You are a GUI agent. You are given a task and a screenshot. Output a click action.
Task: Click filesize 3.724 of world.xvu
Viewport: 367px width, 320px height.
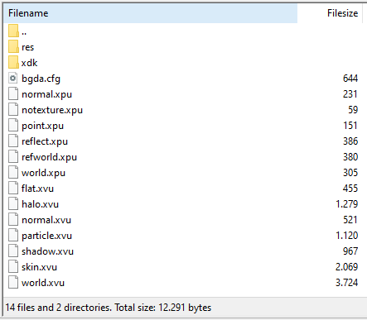(346, 283)
